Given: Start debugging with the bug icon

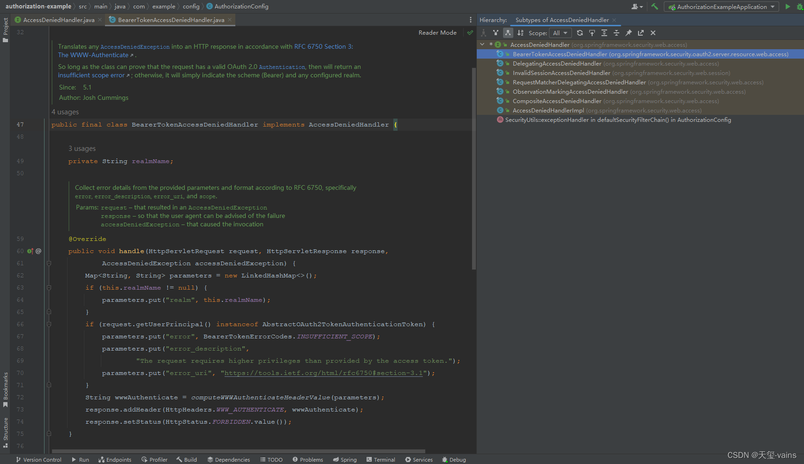Looking at the screenshot, I should [x=800, y=7].
